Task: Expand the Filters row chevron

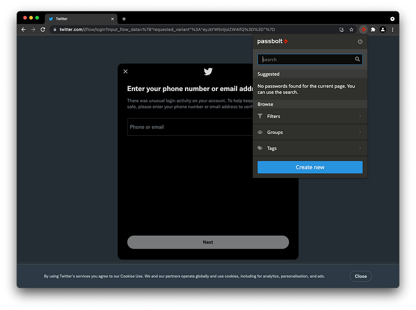Action: (360, 116)
